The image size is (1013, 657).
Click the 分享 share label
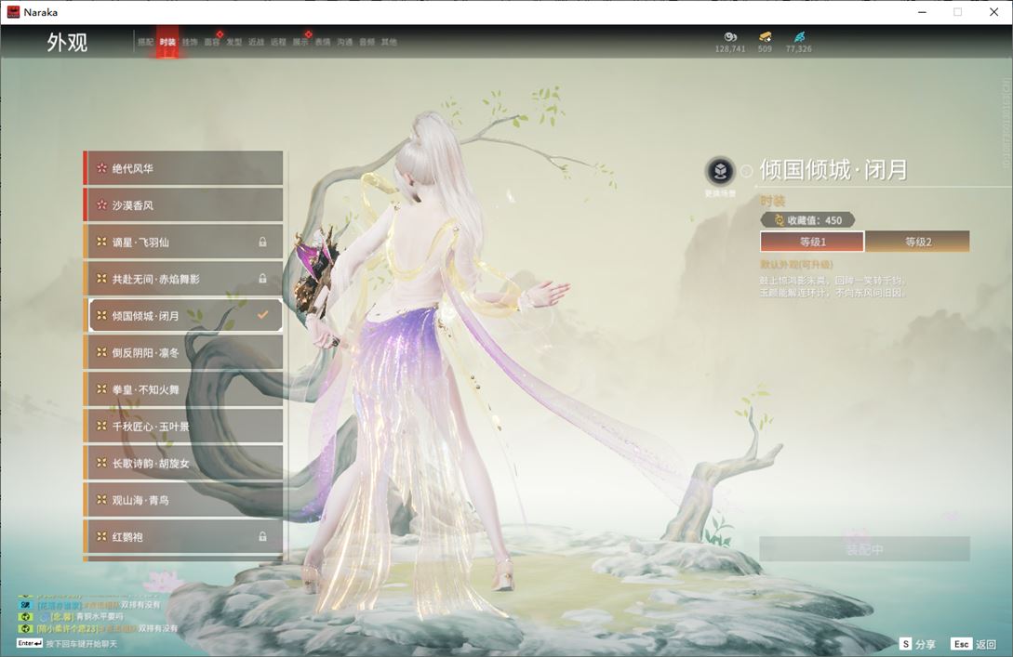point(926,644)
